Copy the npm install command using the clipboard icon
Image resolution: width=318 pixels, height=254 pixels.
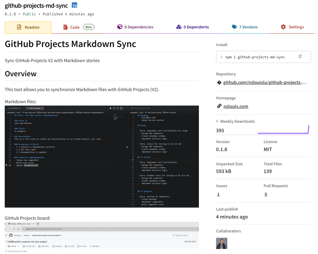pos(300,56)
